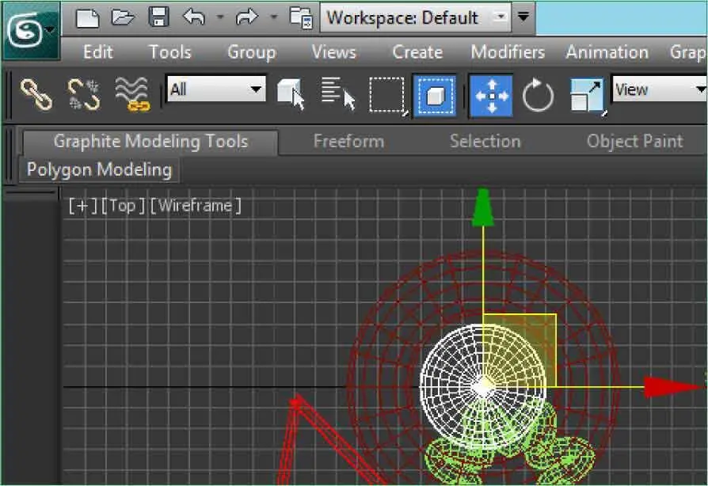Switch to the Freeform tab
This screenshot has height=486, width=708.
[348, 142]
